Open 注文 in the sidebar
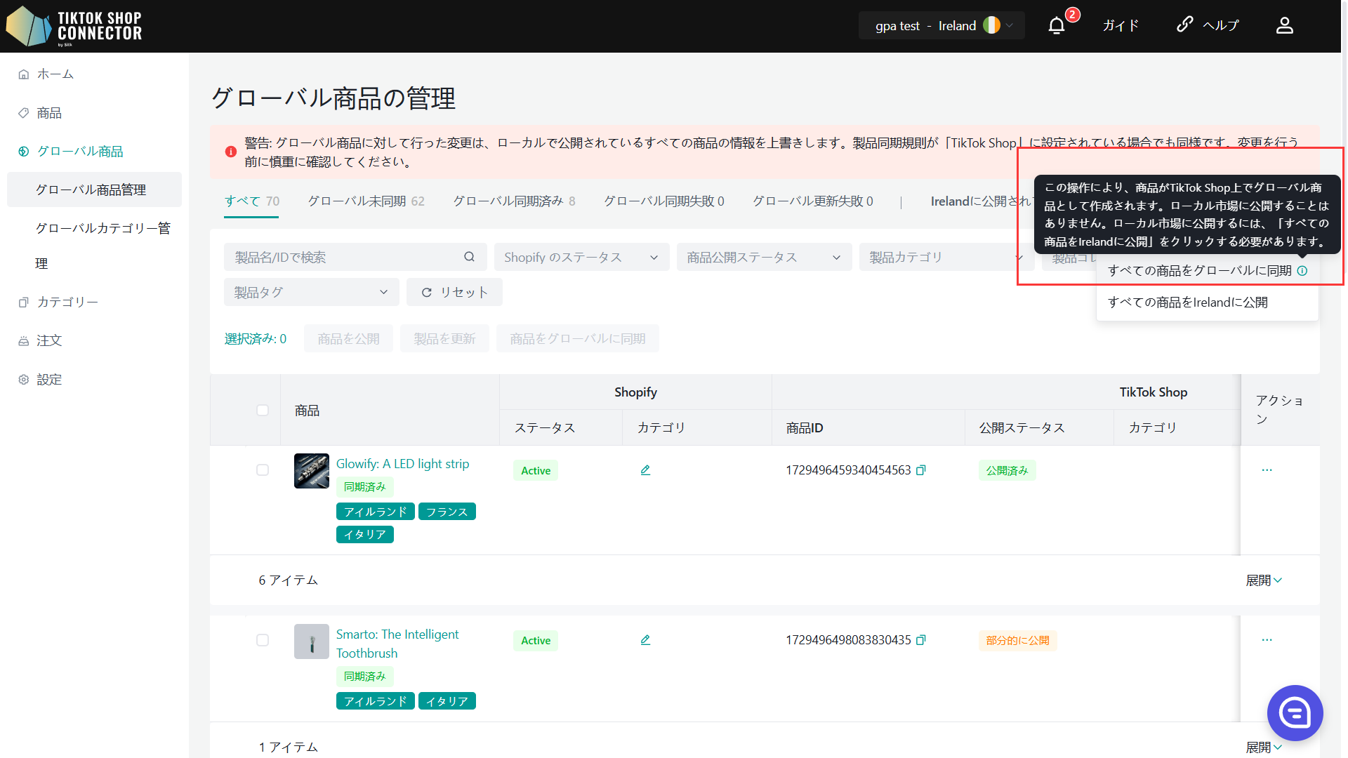 coord(49,341)
